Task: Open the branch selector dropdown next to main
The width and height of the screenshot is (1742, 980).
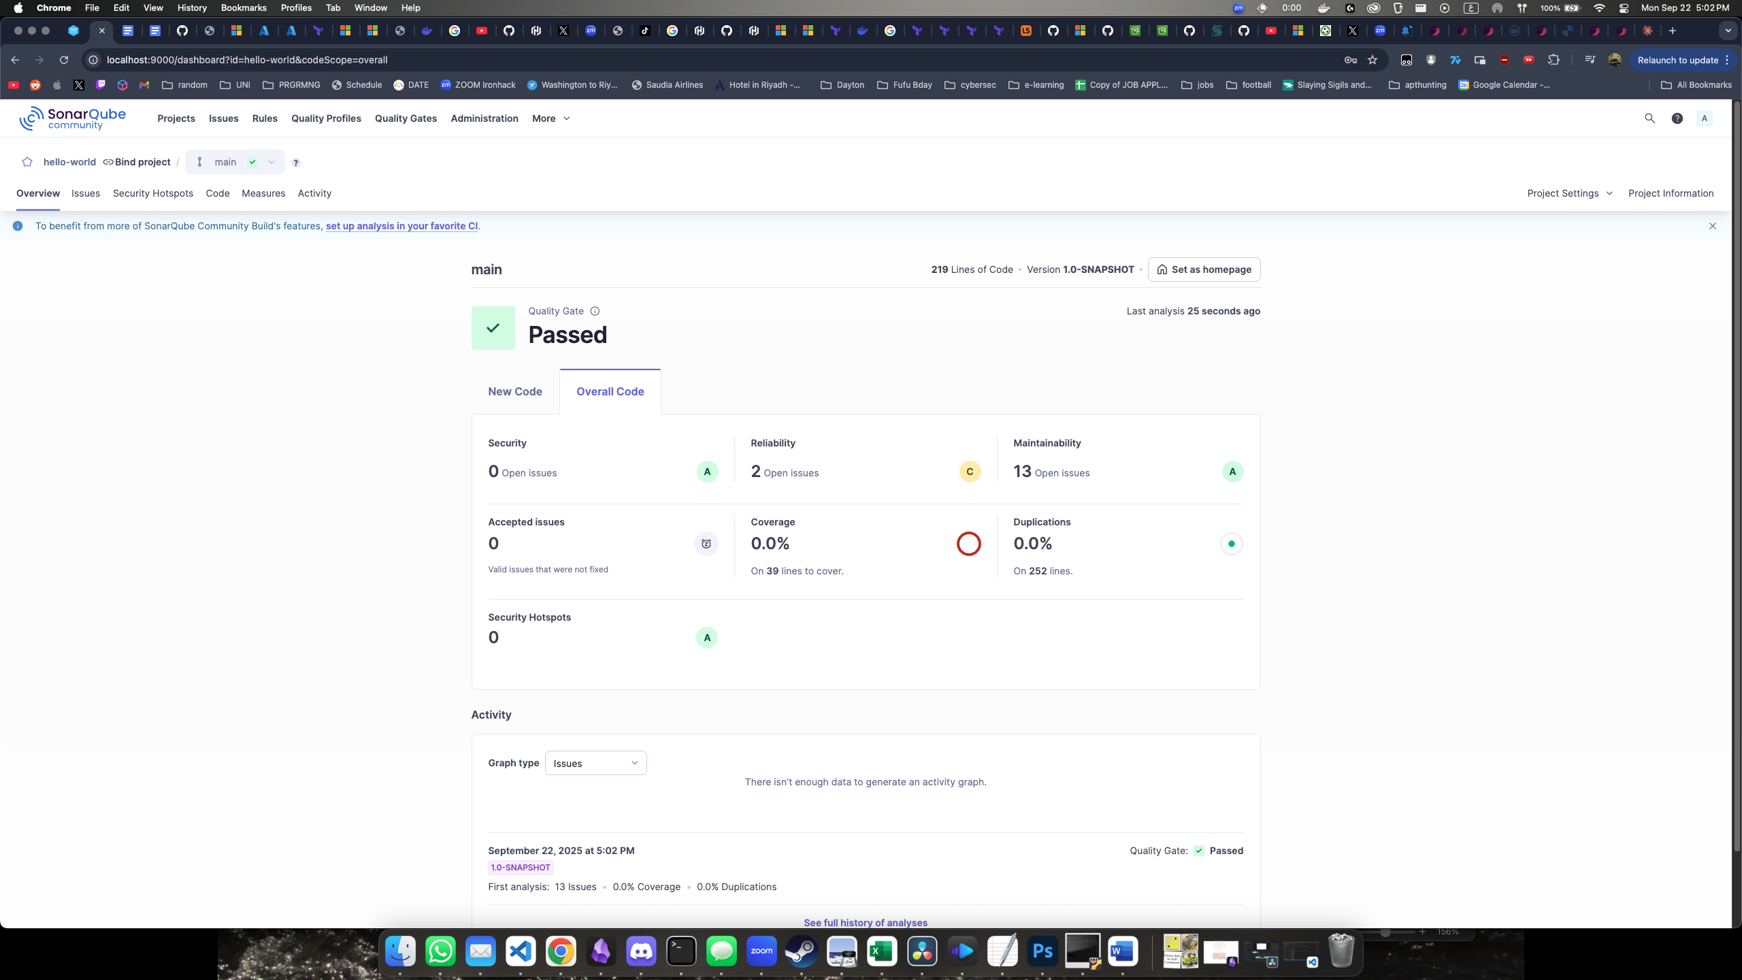Action: [x=272, y=162]
